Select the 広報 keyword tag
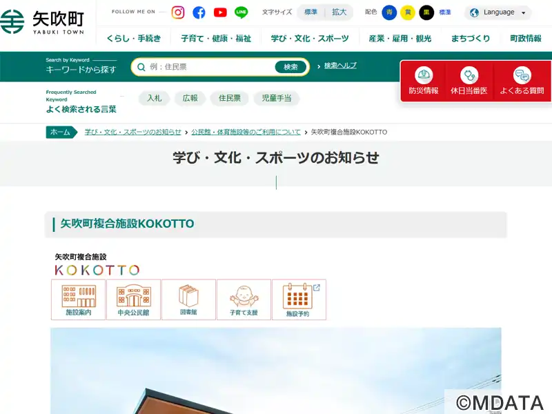Screen dimensions: 552x414 coord(190,98)
